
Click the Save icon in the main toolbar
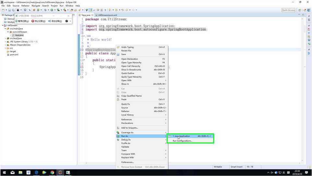[x=9, y=10]
